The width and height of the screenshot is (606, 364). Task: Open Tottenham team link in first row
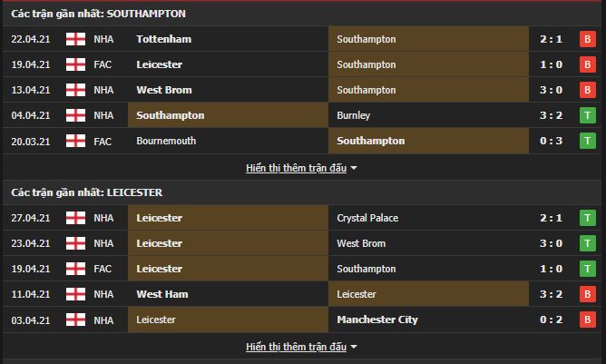[x=164, y=39]
